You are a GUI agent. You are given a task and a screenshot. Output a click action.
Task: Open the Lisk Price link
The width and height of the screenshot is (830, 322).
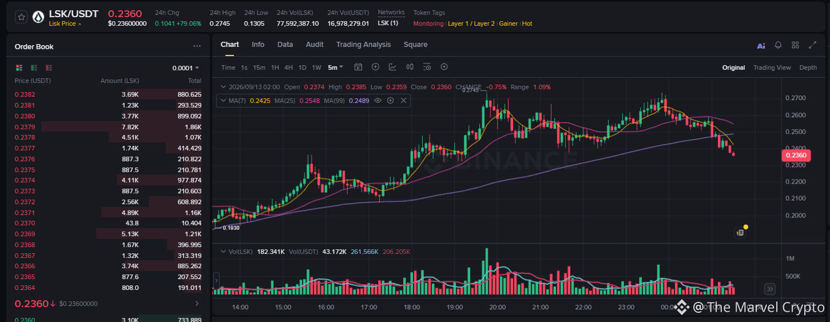coord(65,24)
